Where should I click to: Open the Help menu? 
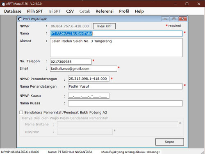coord(139,11)
